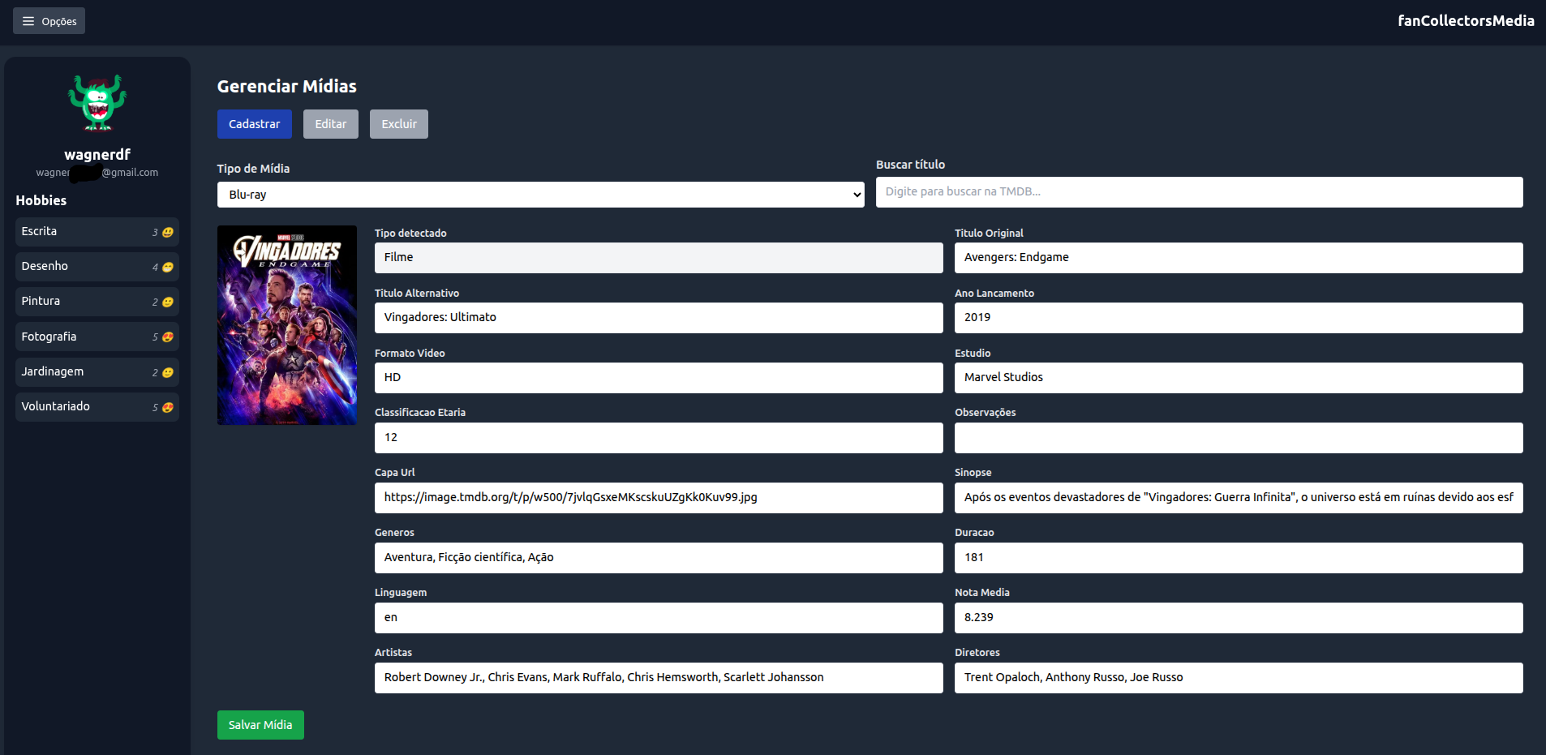
Task: Click the Vingadores Endgame poster image
Action: pyautogui.click(x=287, y=325)
